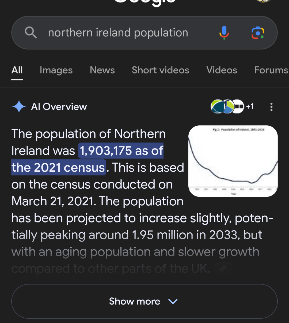Screen dimensions: 289x323
Task: Start voice search with microphone icon
Action: click(x=224, y=33)
